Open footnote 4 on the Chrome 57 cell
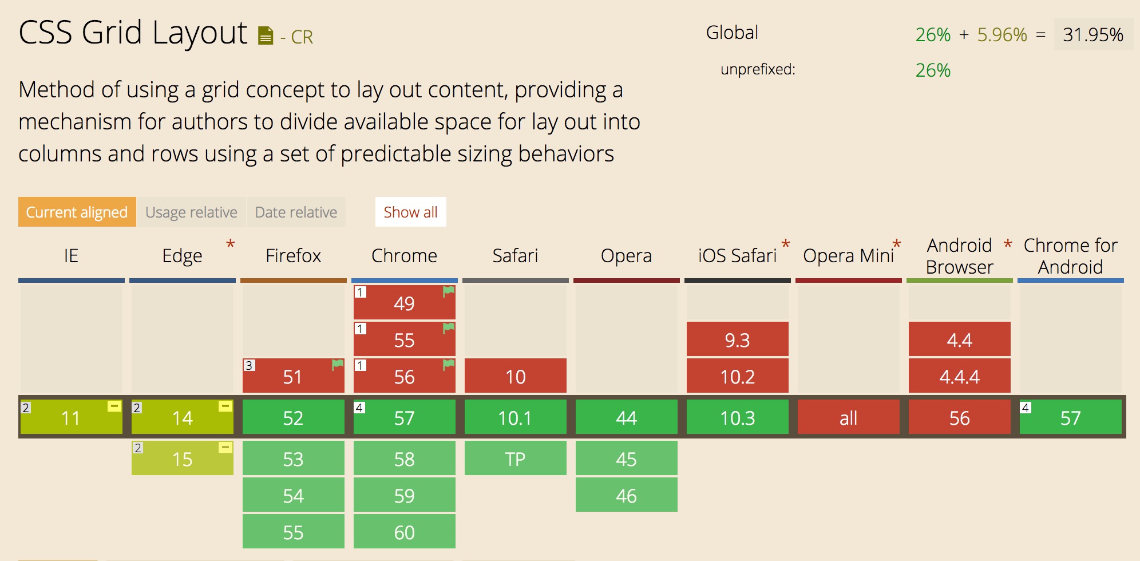The image size is (1140, 561). click(x=359, y=407)
